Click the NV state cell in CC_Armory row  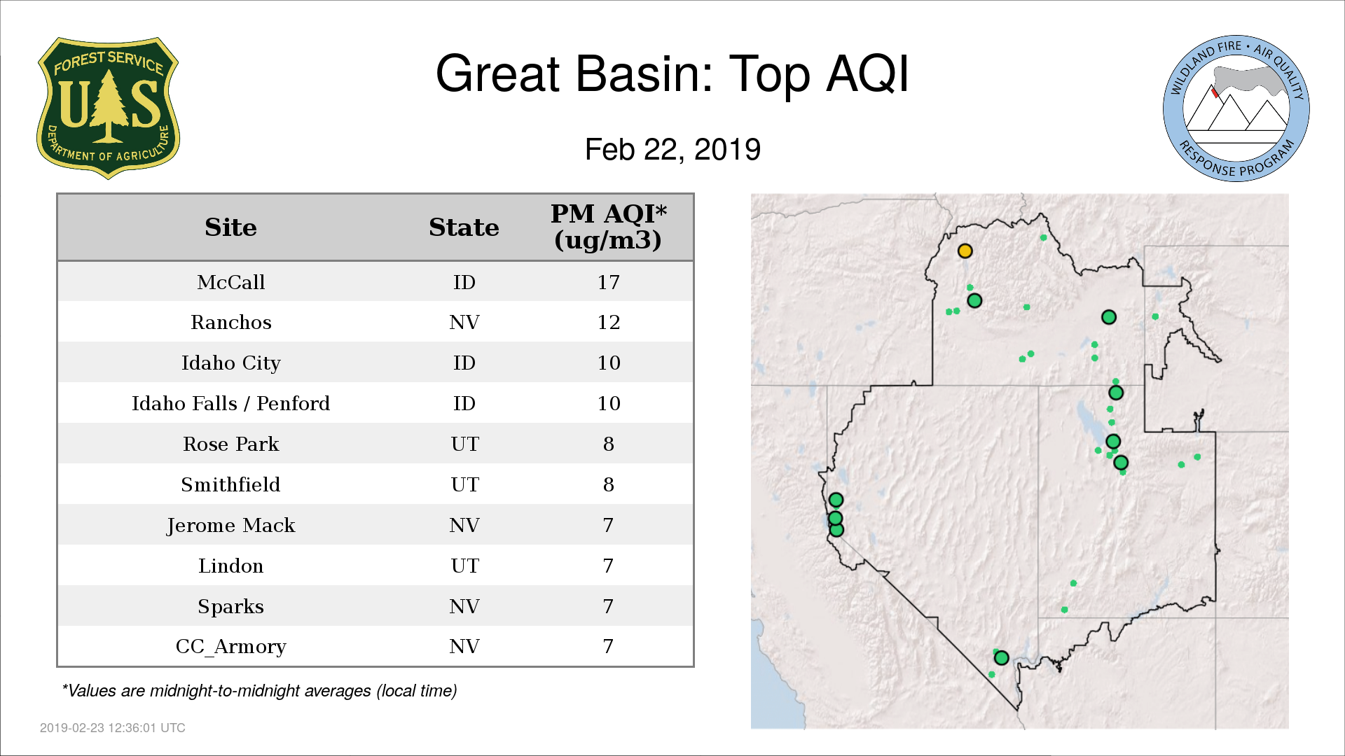(x=464, y=646)
